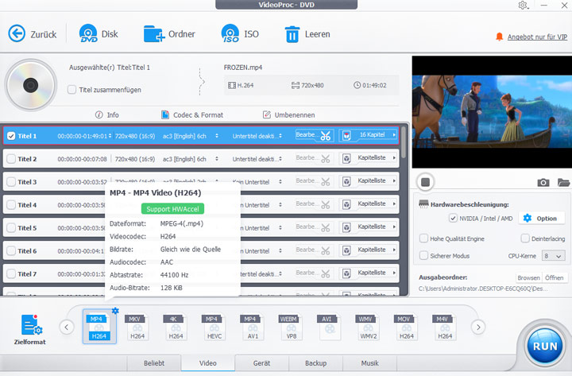Open the Codec & Format options
This screenshot has height=376, width=572.
point(192,114)
